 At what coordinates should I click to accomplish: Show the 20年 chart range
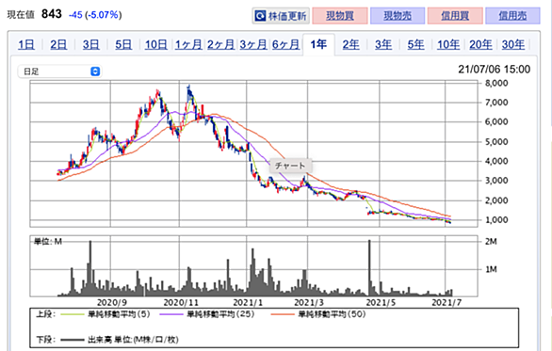(x=480, y=44)
